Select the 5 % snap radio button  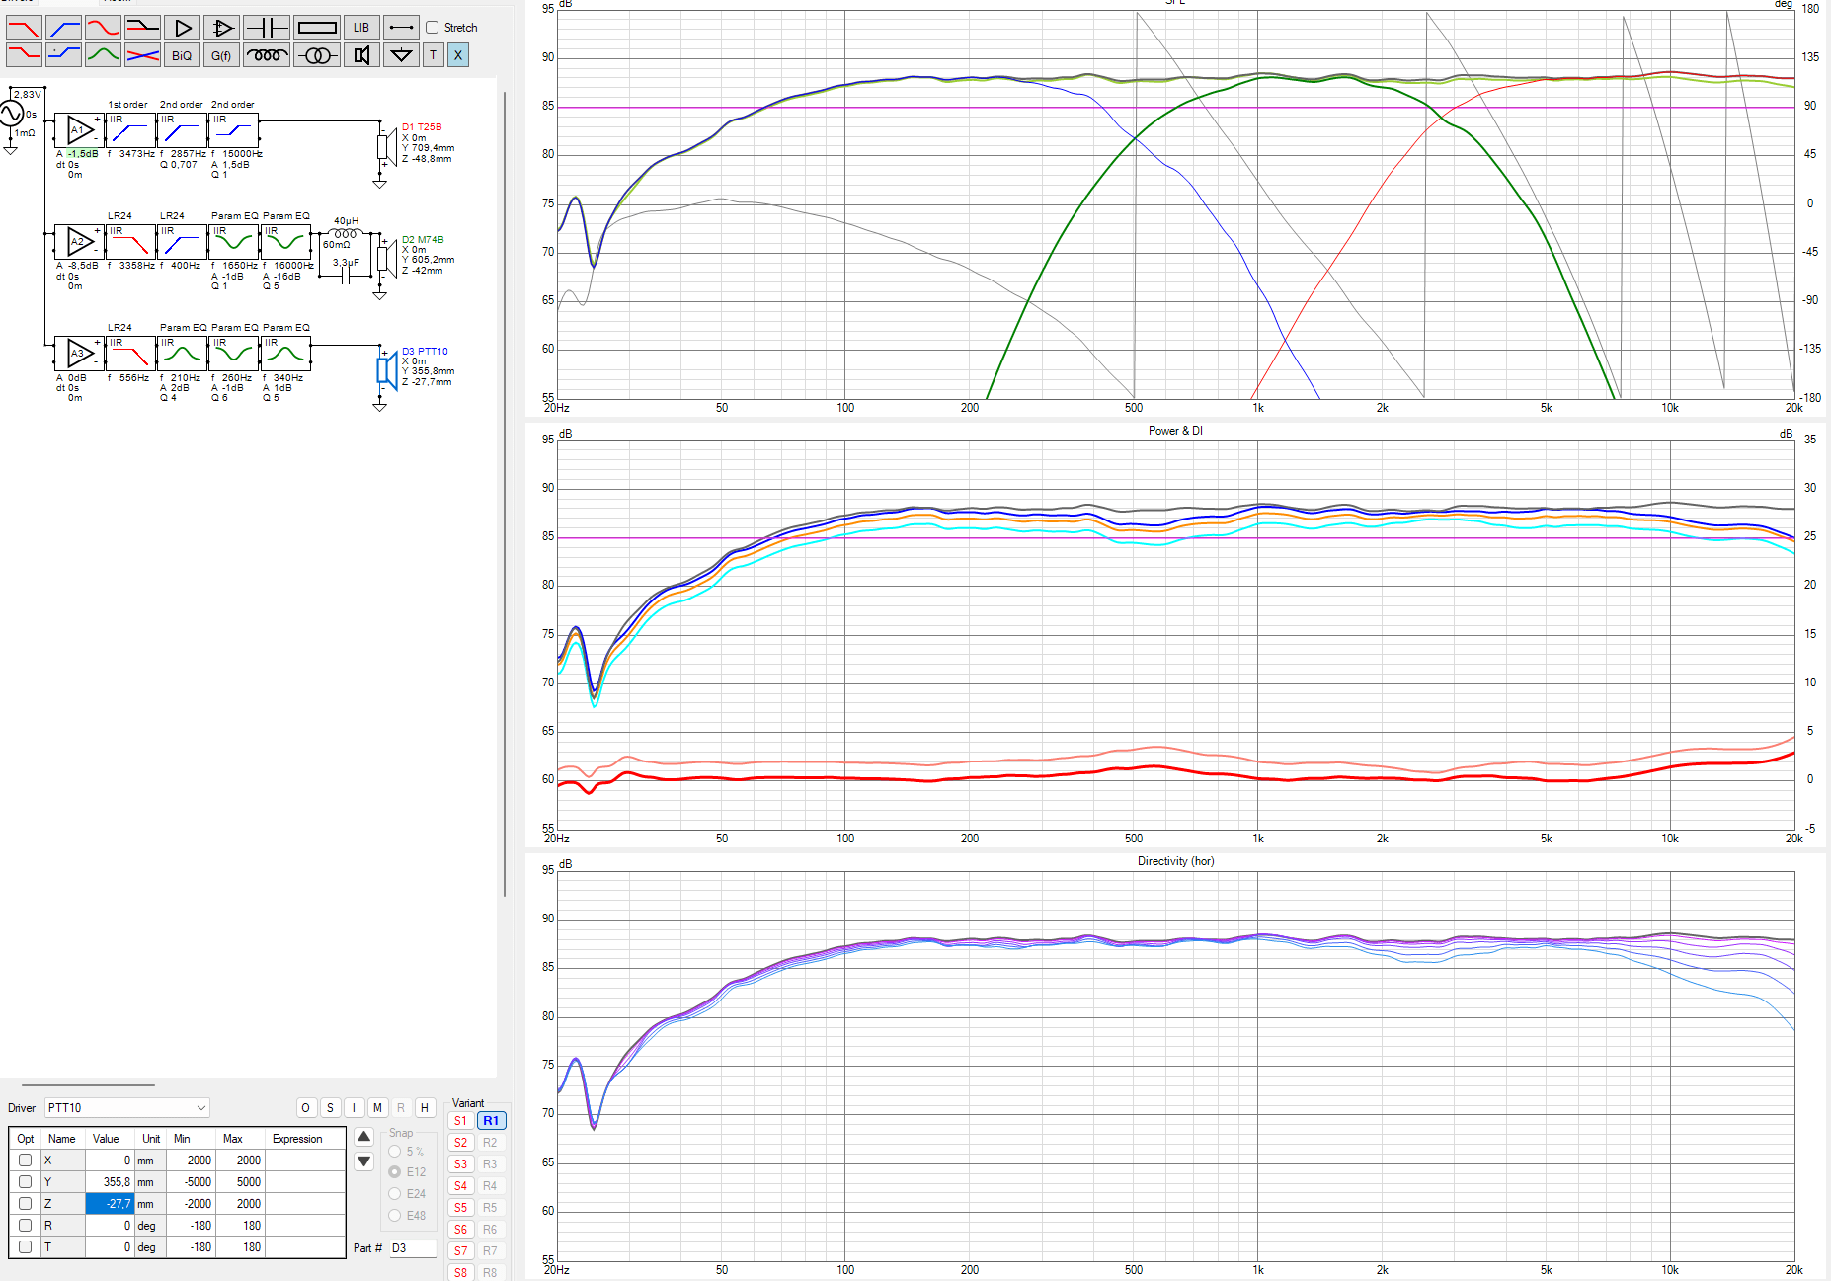pos(395,1152)
